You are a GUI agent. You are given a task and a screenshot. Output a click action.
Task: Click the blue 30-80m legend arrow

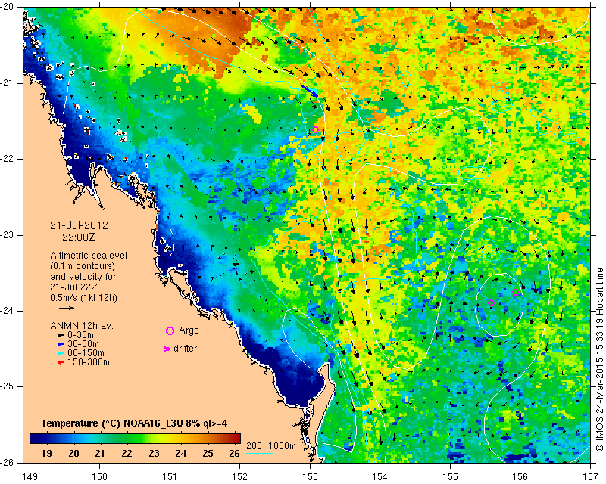coord(61,344)
